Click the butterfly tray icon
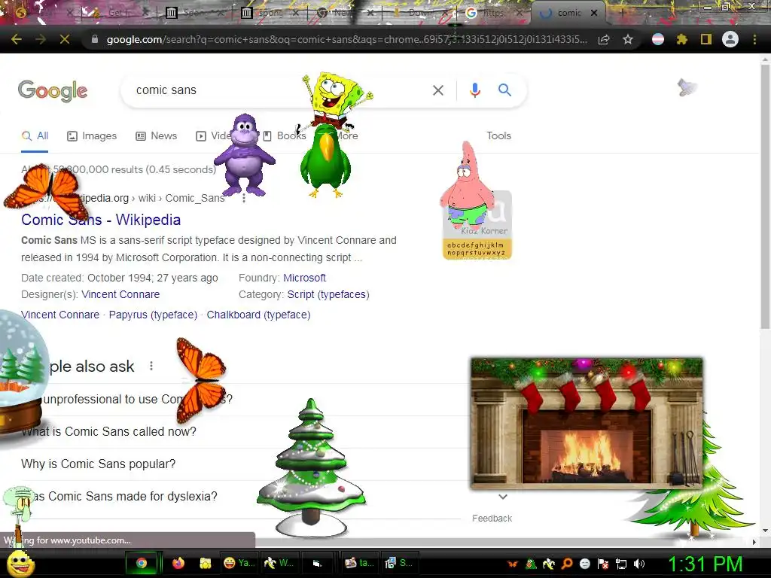771x578 pixels. click(x=512, y=564)
